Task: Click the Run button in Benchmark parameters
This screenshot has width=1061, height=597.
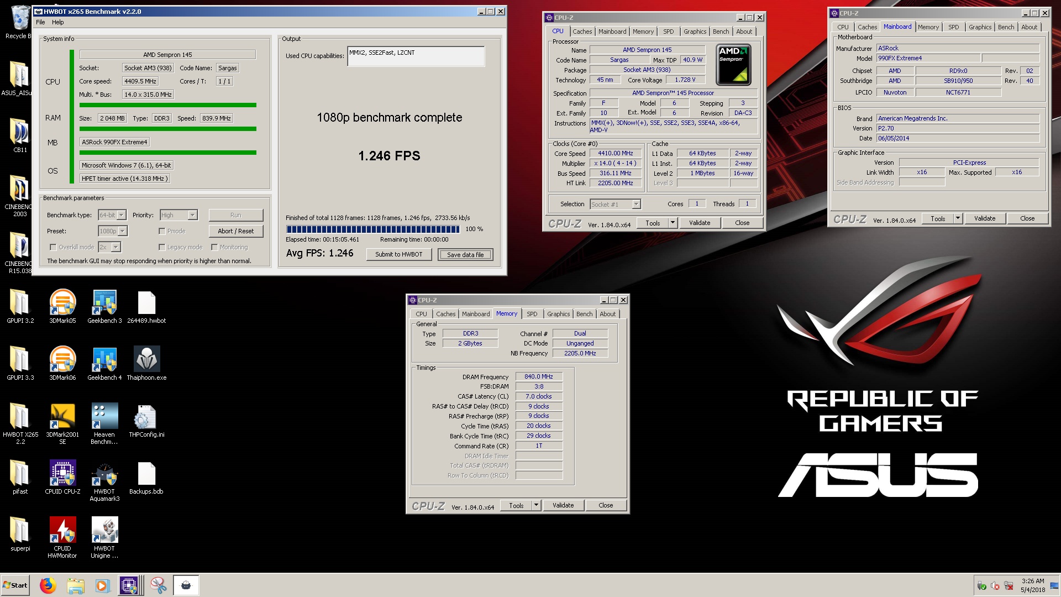Action: tap(236, 215)
